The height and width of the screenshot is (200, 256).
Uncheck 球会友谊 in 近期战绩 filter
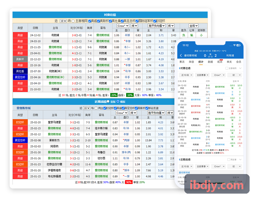147,108
